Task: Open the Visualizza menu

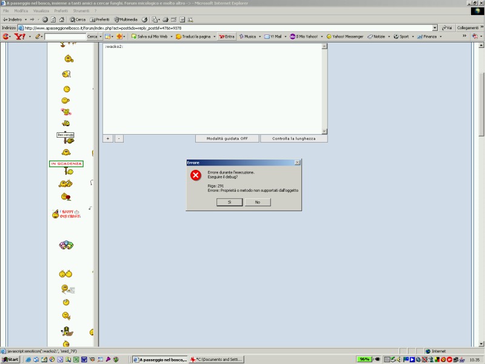Action: pyautogui.click(x=41, y=11)
